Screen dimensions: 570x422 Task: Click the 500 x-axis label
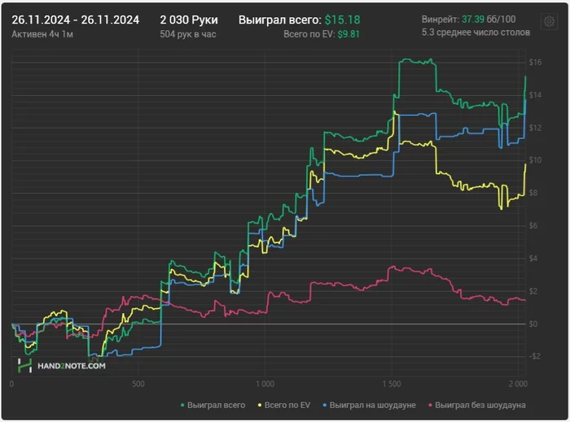click(x=138, y=384)
